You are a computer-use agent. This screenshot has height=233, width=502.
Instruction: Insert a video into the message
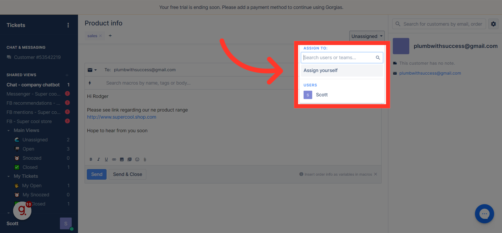point(130,159)
